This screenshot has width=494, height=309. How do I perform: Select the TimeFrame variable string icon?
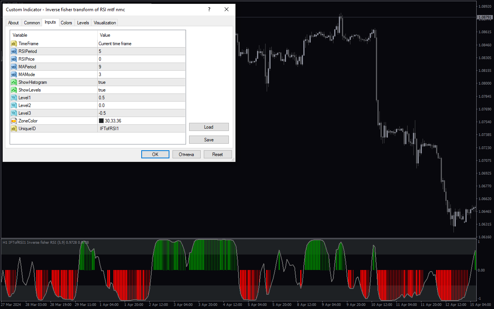(14, 44)
